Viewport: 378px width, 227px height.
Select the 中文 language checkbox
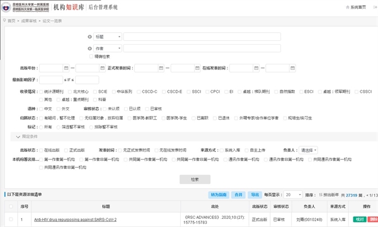[41, 109]
